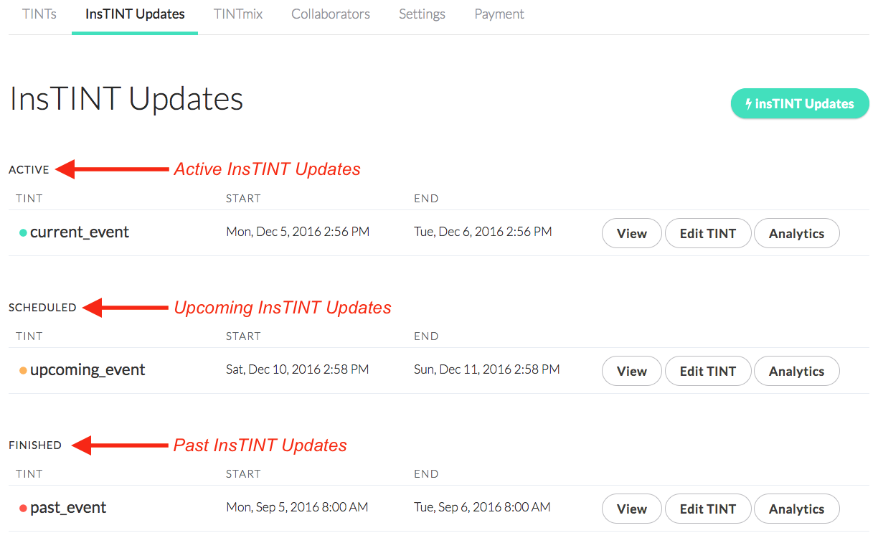View the past_event TINT

pyautogui.click(x=632, y=509)
